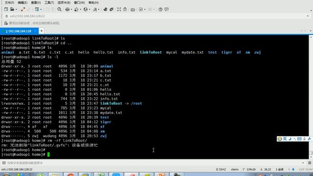Click the IME moon half-width toggle
313x176 pixels.
pyautogui.click(x=290, y=139)
